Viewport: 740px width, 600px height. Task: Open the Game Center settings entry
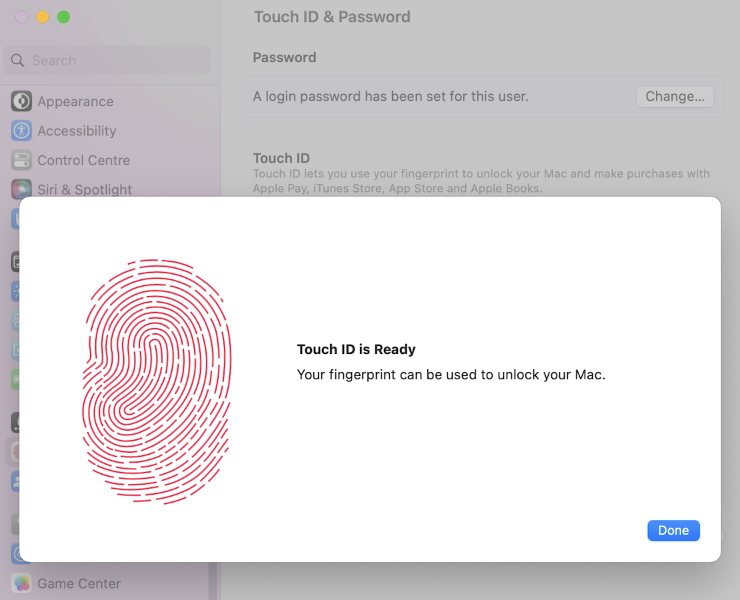point(79,583)
